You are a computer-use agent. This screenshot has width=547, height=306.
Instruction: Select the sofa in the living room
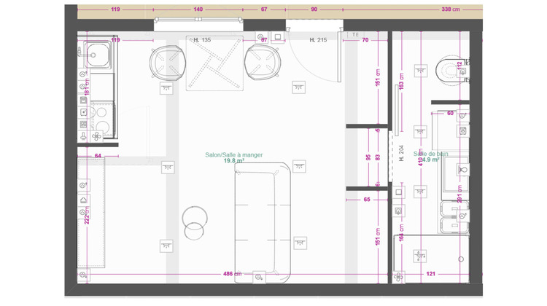pos(263,222)
